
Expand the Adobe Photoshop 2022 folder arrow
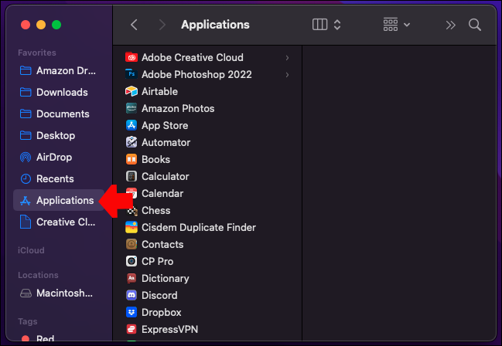287,74
